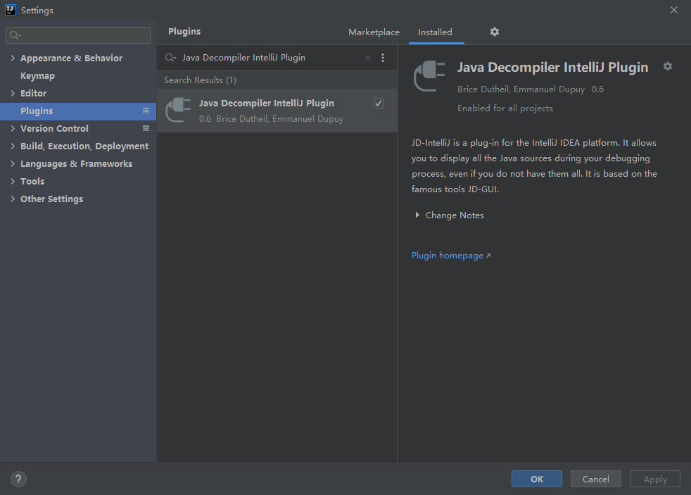Image resolution: width=691 pixels, height=495 pixels.
Task: Click the JD-IntelliJ description paragraph
Action: pos(534,165)
